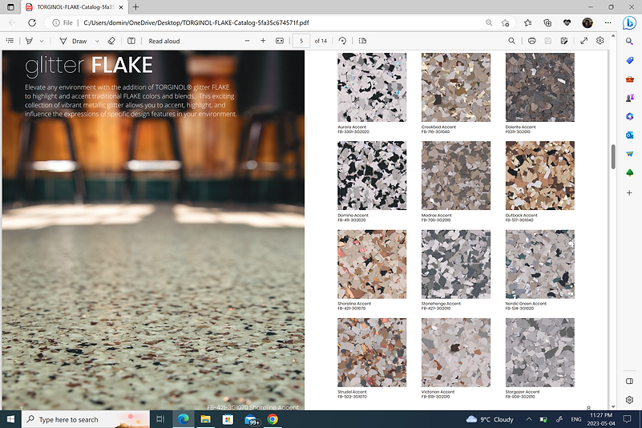The image size is (642, 428).
Task: Open Tools briefcase in sidebar
Action: (630, 79)
